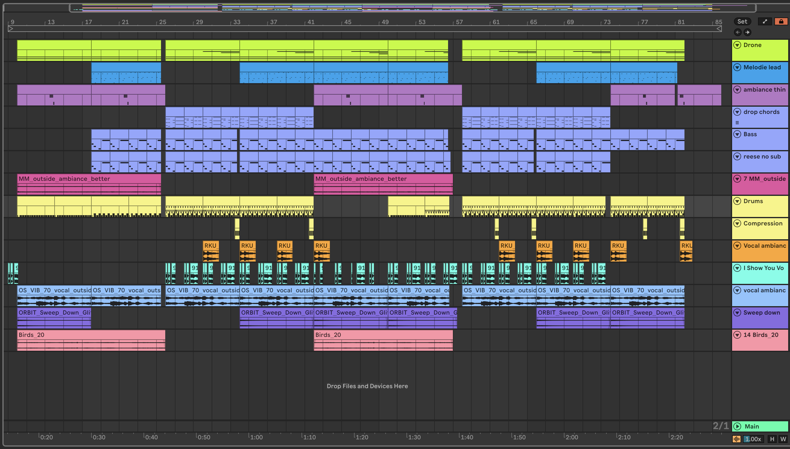Toggle the orange Lock Envelopes padlock
Viewport: 790px width, 449px height.
pyautogui.click(x=781, y=21)
